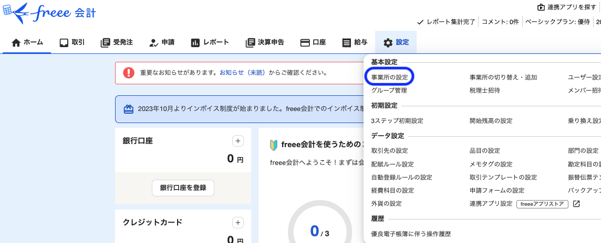The image size is (601, 243).
Task: Click the ベーシックプラン: 優待 text
Action: coord(557,22)
